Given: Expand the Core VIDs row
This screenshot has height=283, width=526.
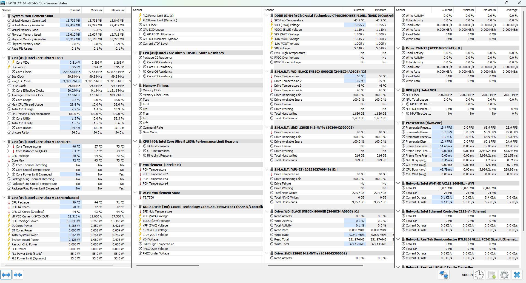Looking at the screenshot, I should coord(8,63).
